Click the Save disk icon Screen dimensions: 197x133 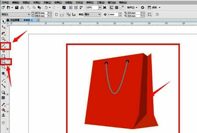pos(17,7)
